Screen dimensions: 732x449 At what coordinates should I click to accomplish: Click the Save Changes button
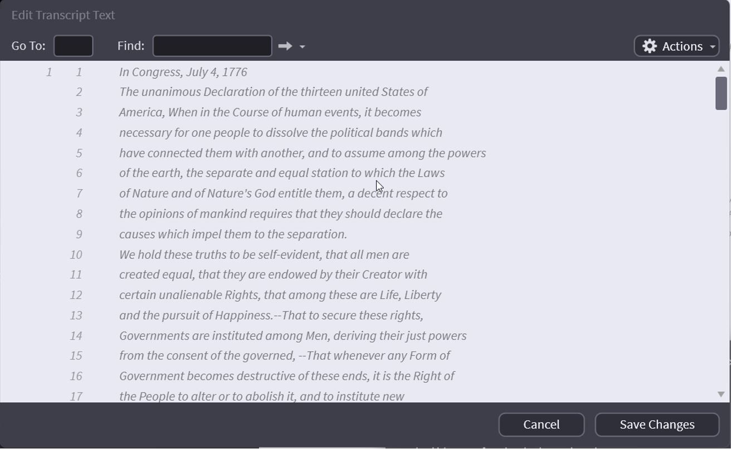coord(657,425)
